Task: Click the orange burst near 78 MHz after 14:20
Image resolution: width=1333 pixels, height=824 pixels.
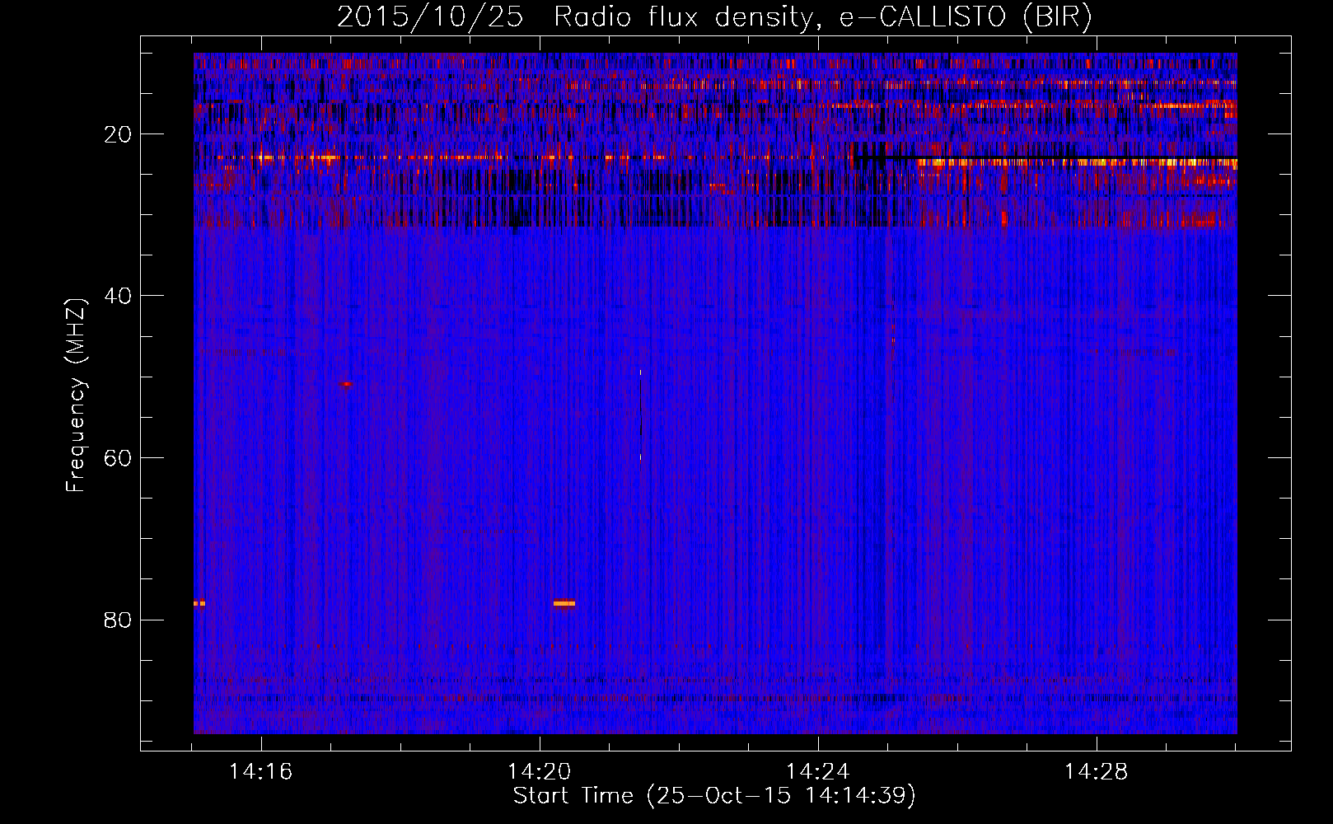Action: click(564, 603)
